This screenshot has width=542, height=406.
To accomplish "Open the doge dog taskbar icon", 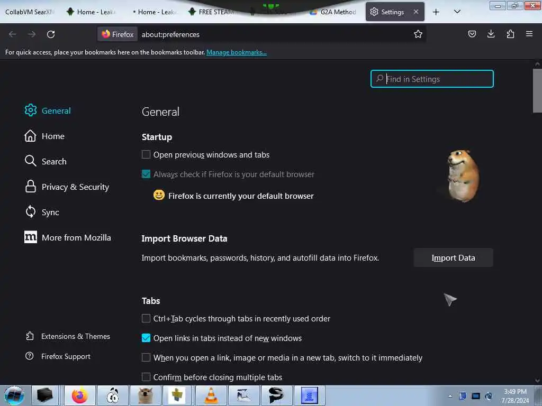I will pyautogui.click(x=146, y=395).
